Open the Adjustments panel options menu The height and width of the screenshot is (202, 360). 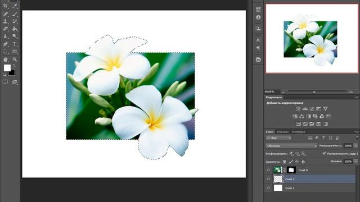356,97
